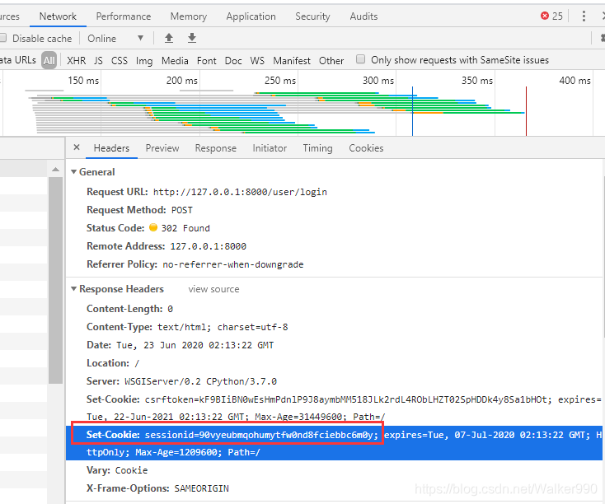Screen dimensions: 605x504
Task: Filter requests by Font
Action: (207, 61)
